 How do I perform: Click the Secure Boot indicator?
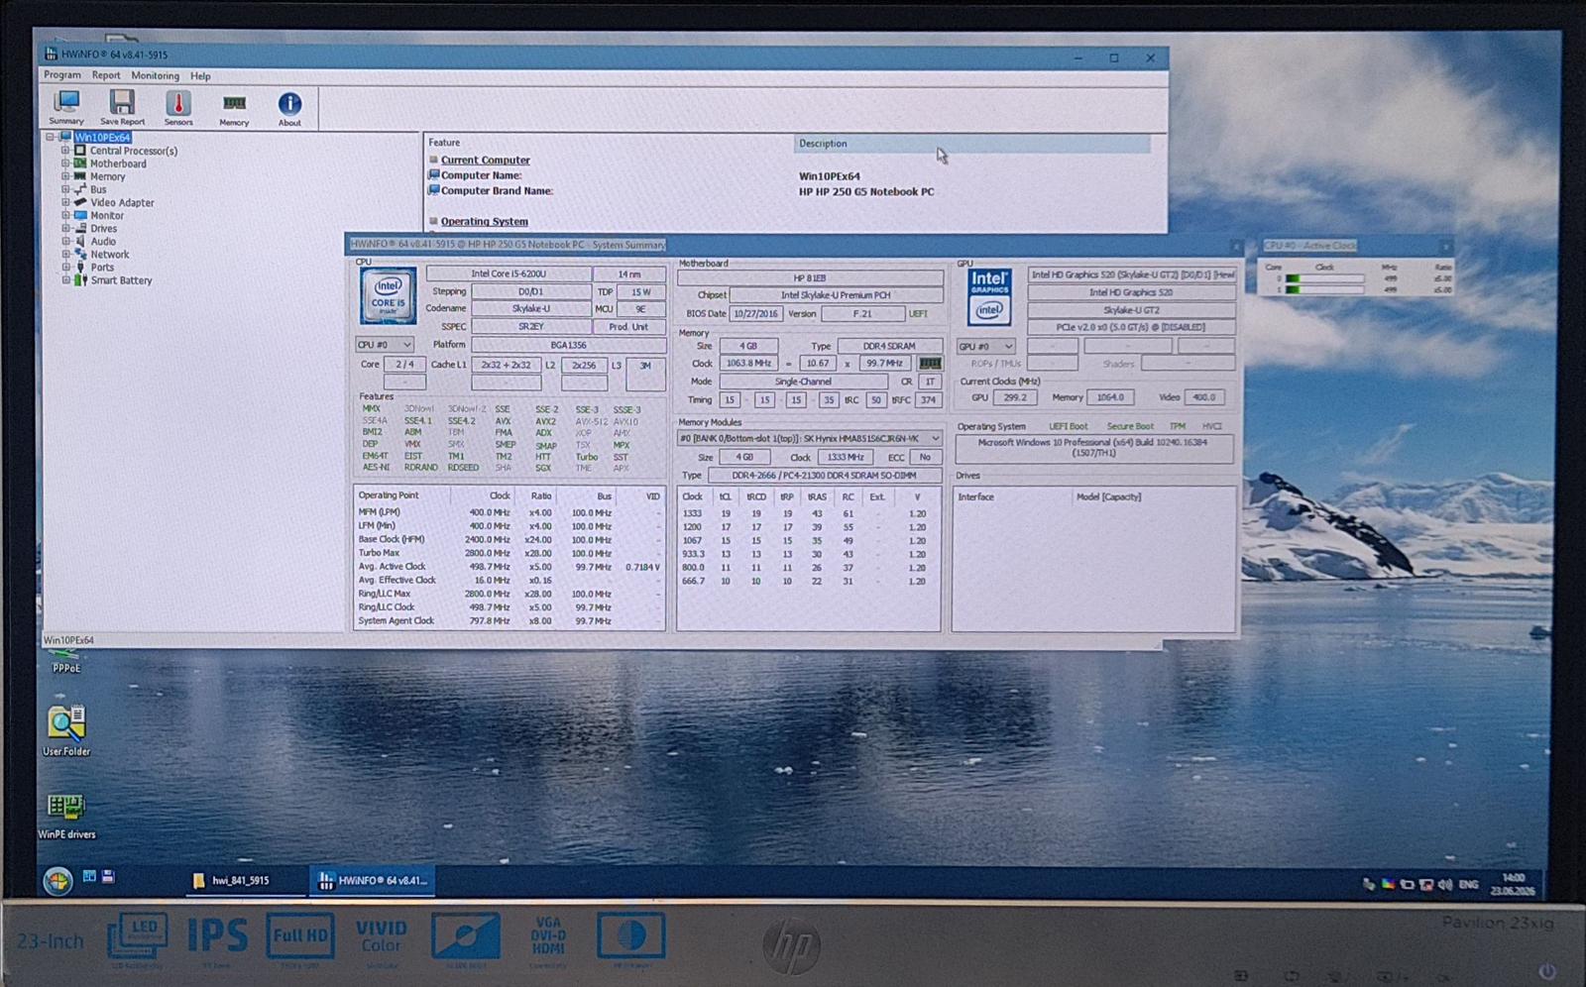click(x=1130, y=426)
